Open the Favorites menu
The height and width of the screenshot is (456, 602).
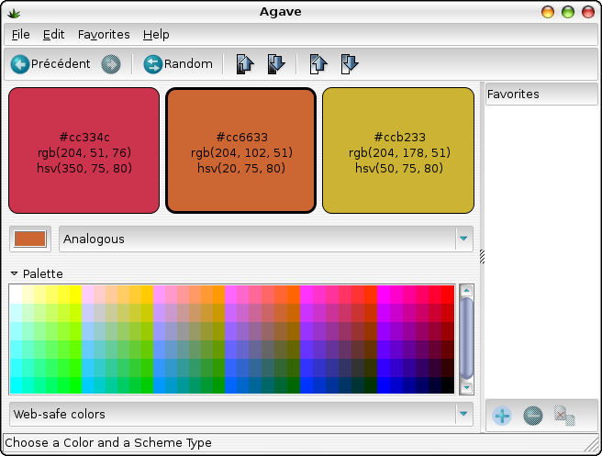coord(104,35)
